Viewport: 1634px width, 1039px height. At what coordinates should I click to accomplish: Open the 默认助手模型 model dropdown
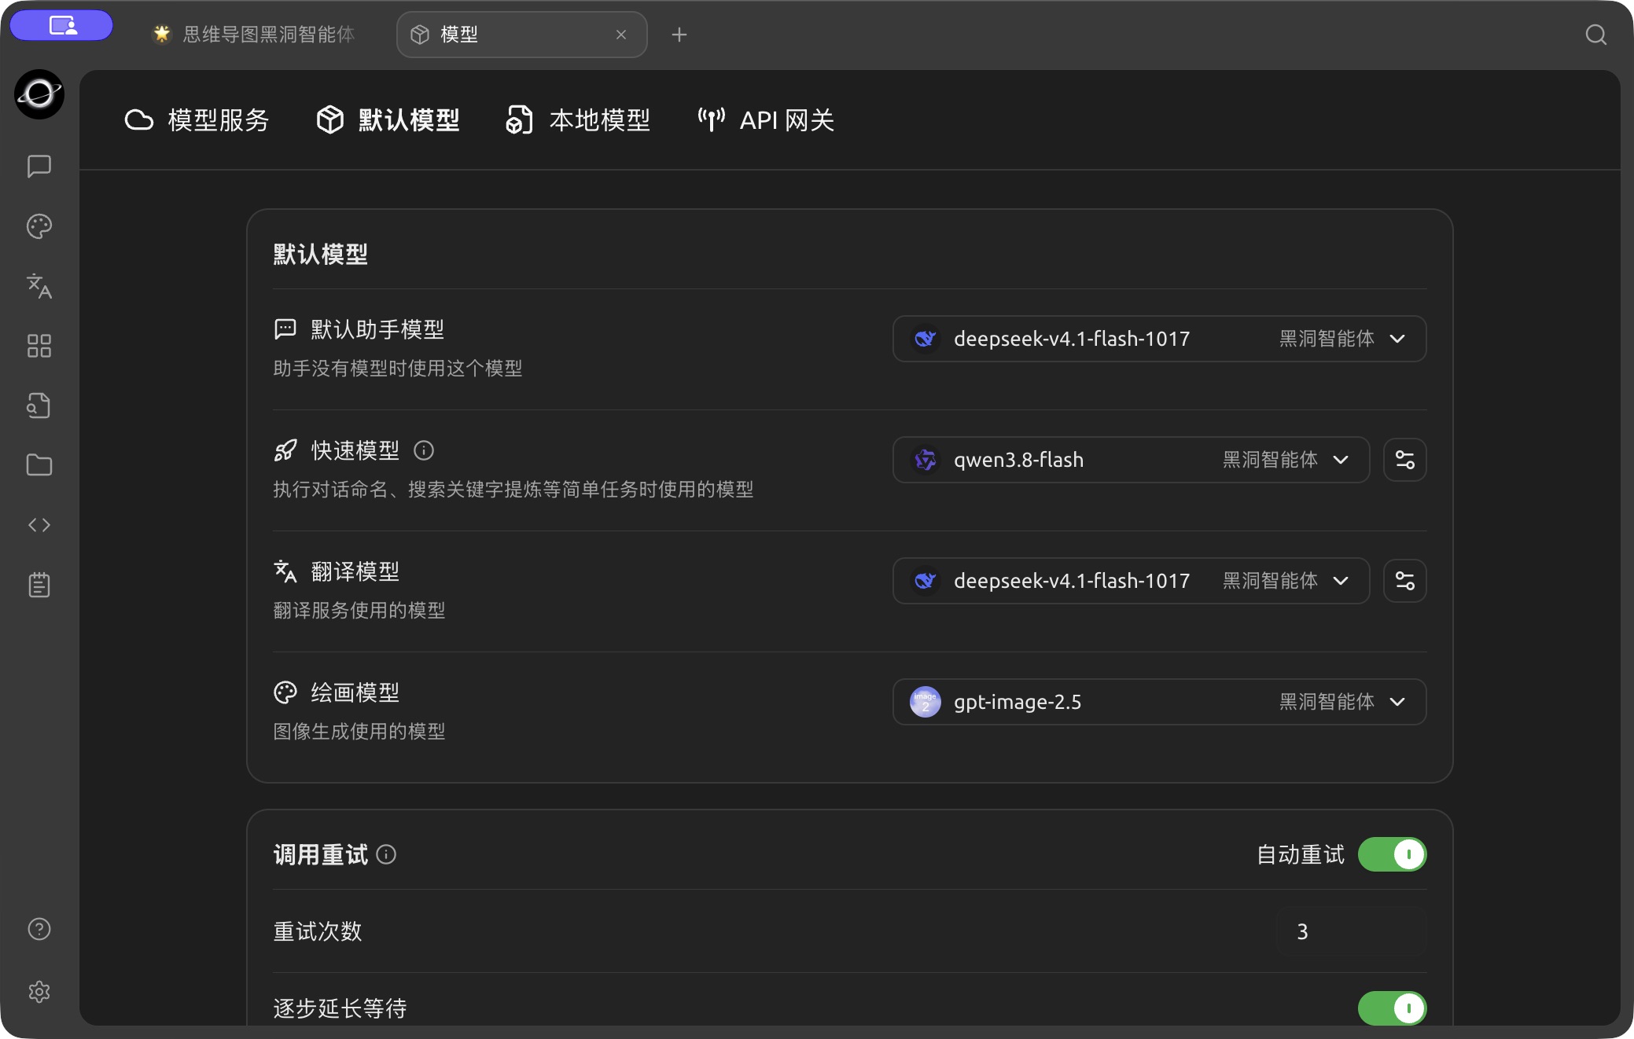[1160, 339]
